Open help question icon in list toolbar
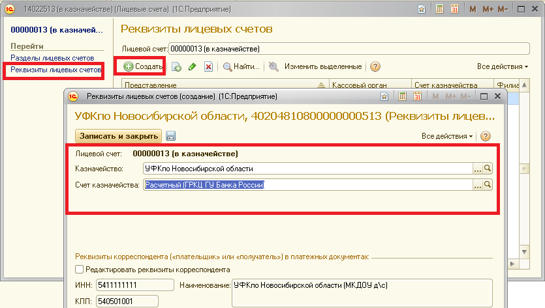 pyautogui.click(x=375, y=66)
